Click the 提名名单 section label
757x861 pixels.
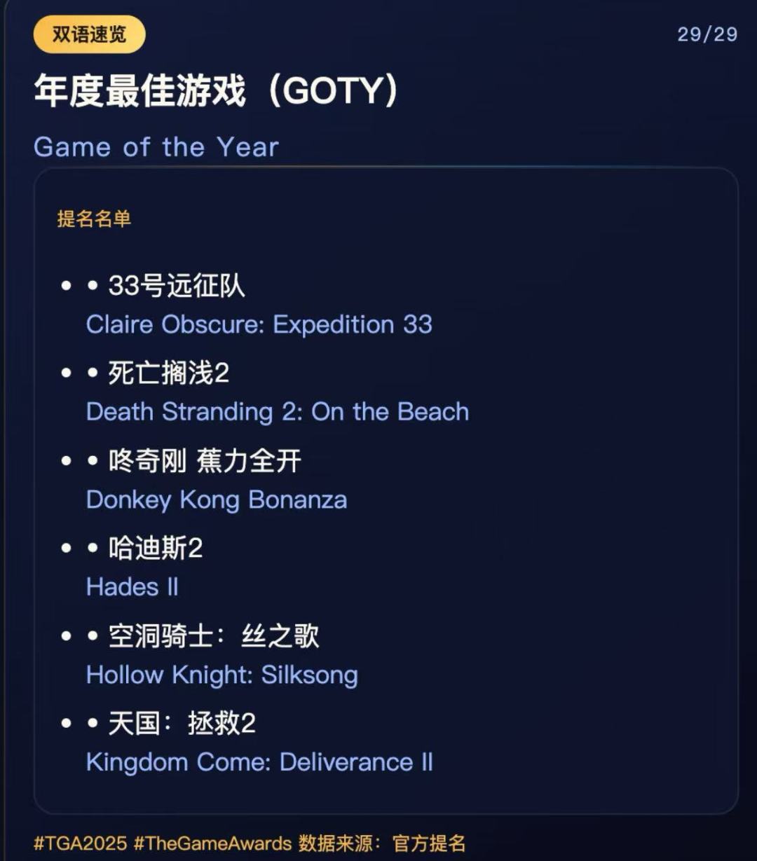[x=94, y=219]
